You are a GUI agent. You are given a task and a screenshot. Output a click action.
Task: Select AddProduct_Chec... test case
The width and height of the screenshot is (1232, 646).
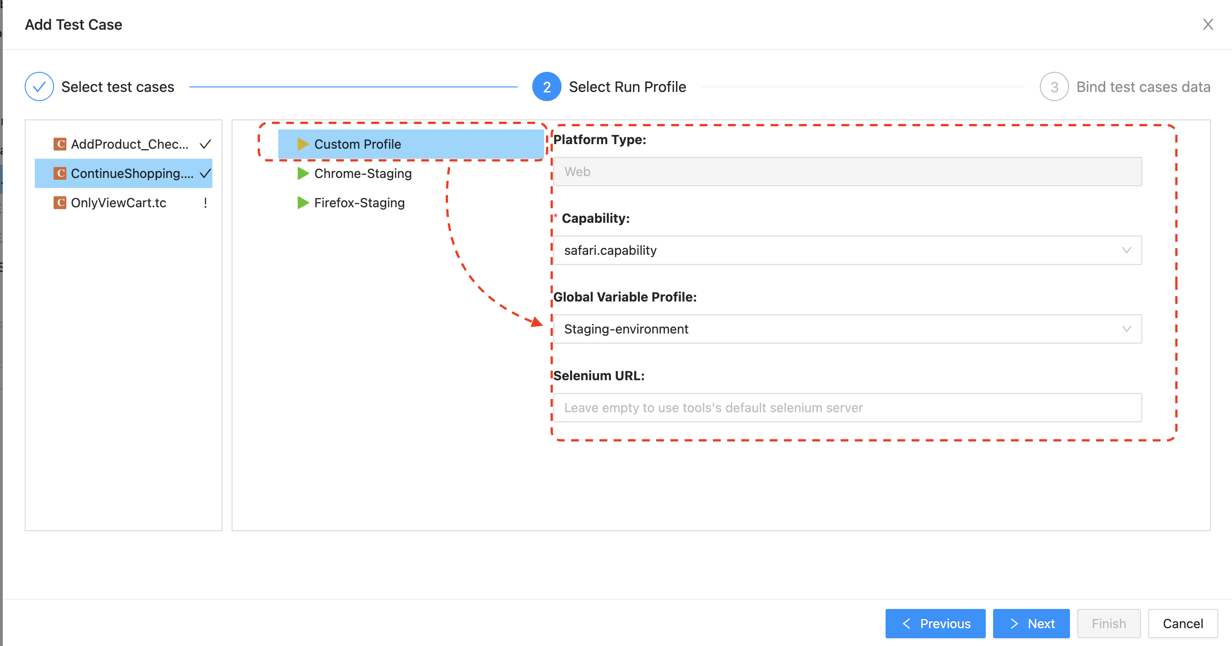coord(124,144)
